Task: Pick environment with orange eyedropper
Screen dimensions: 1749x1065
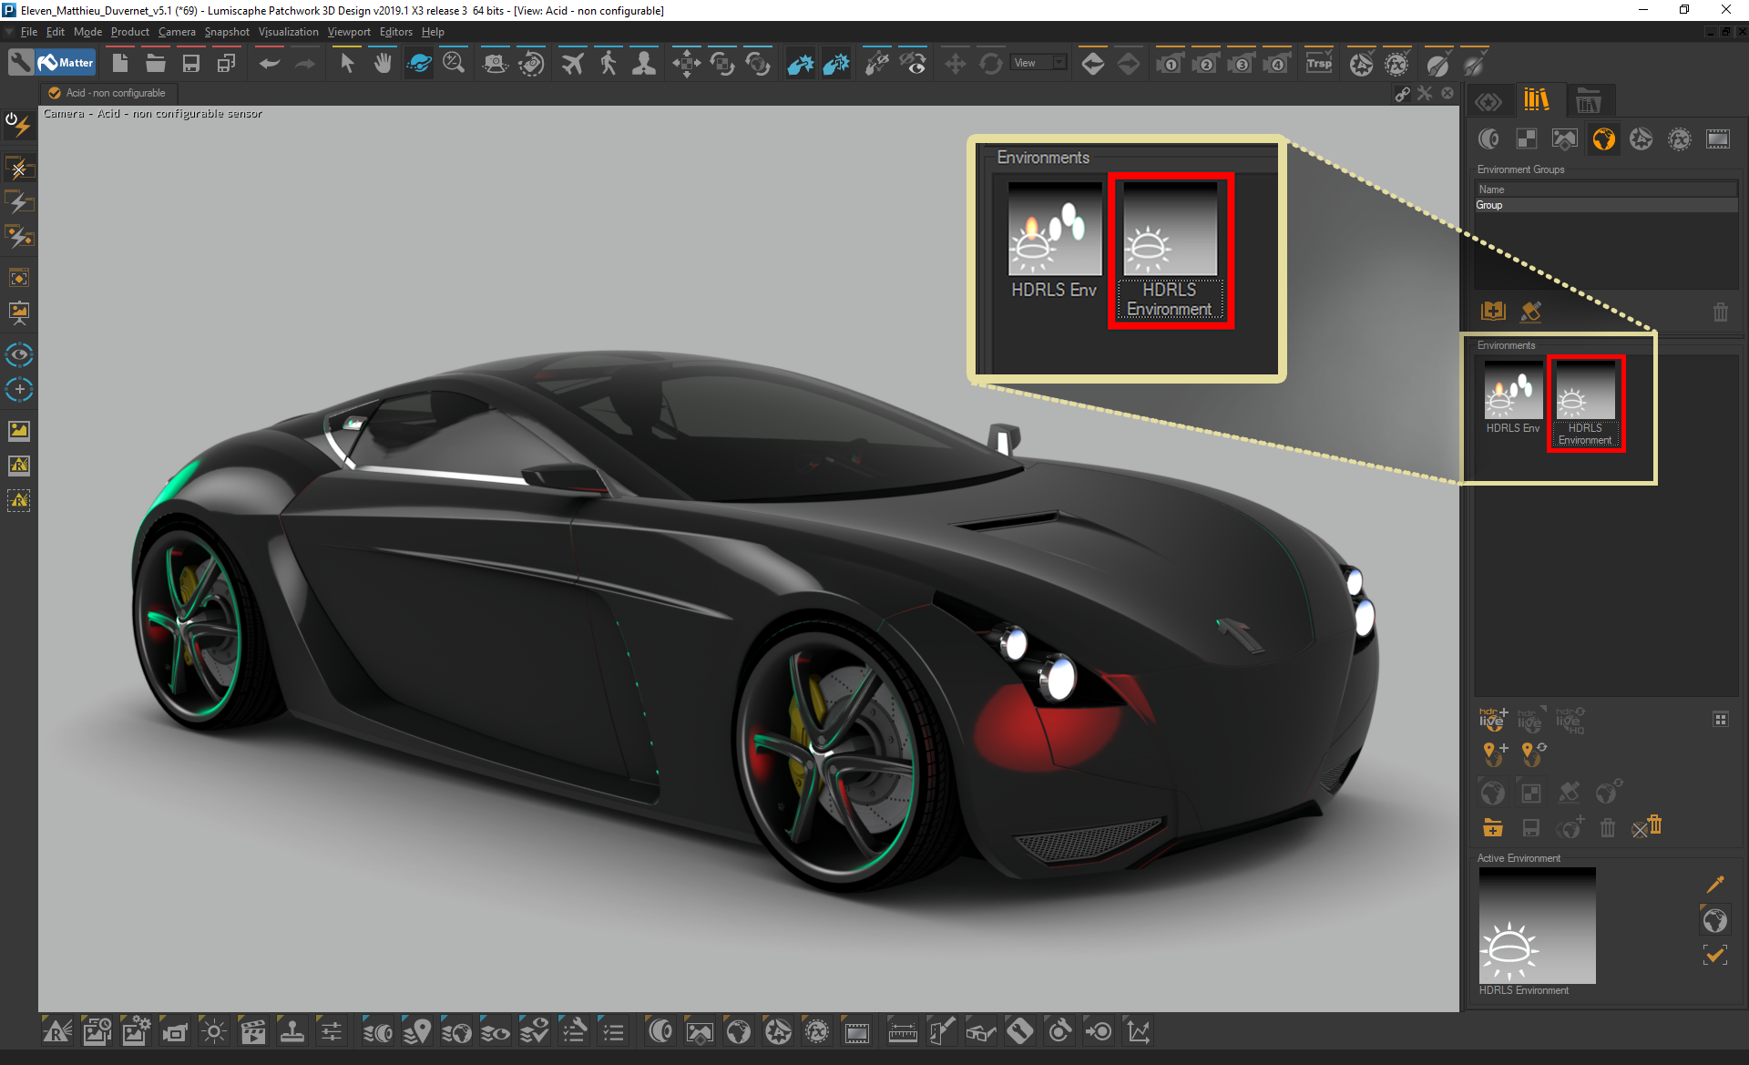Action: (1714, 884)
